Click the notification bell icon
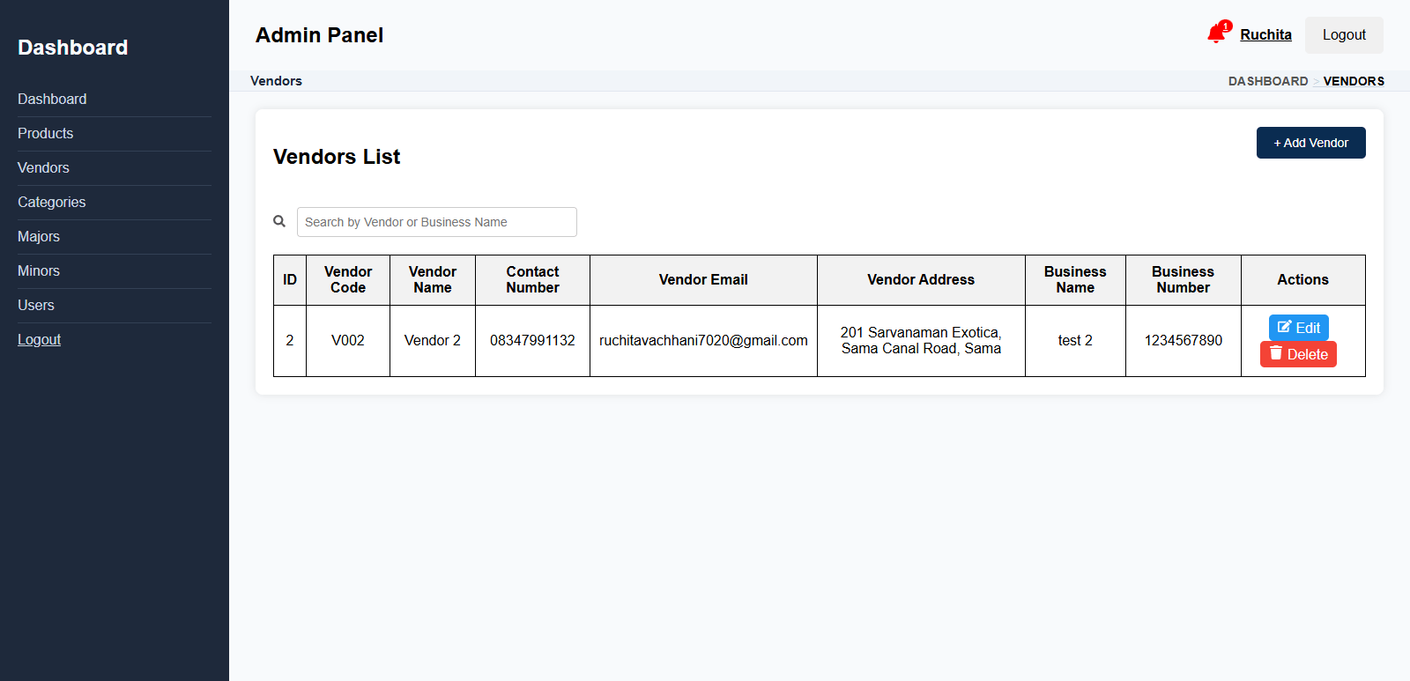Image resolution: width=1410 pixels, height=681 pixels. point(1216,34)
